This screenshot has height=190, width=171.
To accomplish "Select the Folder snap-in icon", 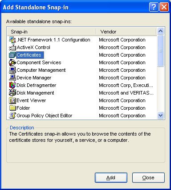I will (12, 108).
